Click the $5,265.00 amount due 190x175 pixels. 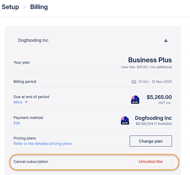[x=159, y=97]
